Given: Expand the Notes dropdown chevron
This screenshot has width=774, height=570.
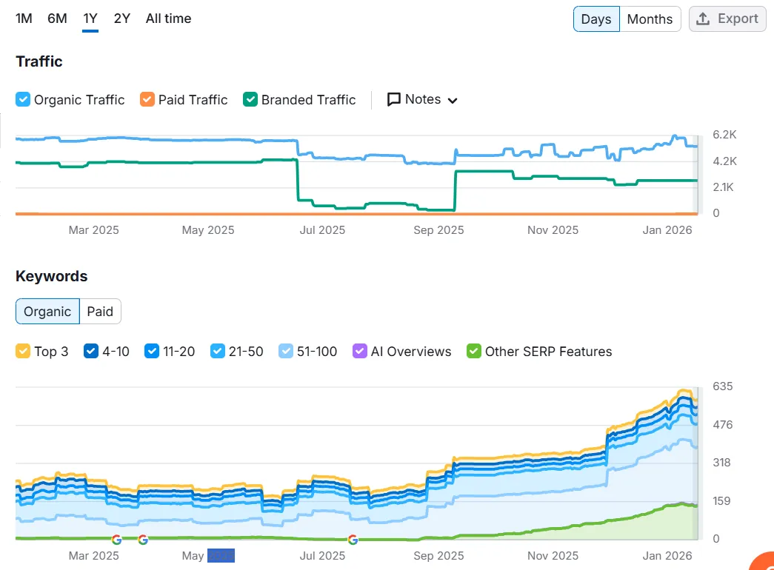Looking at the screenshot, I should pyautogui.click(x=453, y=101).
